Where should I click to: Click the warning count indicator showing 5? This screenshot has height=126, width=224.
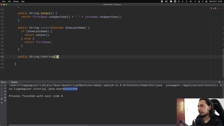pyautogui.click(x=215, y=8)
